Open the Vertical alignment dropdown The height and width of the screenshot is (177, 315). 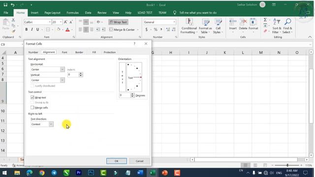coord(63,80)
